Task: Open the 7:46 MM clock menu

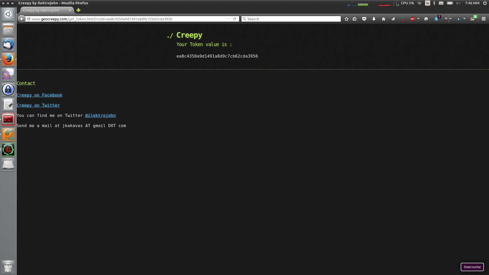Action: tap(472, 3)
